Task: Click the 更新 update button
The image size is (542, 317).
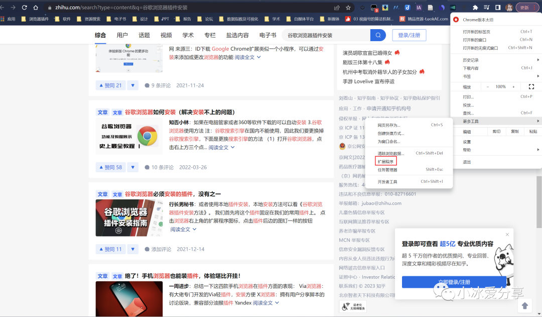Action: 527,7
